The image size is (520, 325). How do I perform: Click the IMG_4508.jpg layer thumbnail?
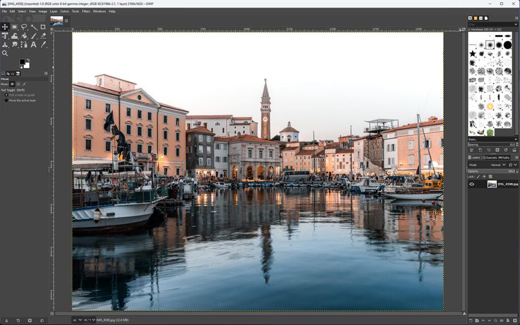pyautogui.click(x=492, y=184)
